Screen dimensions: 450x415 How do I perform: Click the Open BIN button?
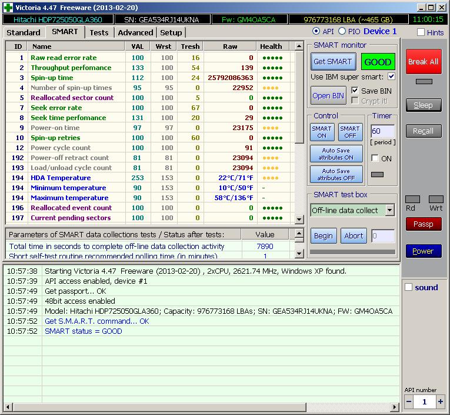pyautogui.click(x=328, y=95)
